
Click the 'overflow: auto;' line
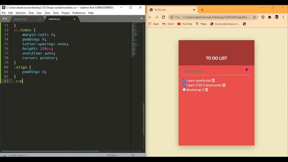(39, 53)
